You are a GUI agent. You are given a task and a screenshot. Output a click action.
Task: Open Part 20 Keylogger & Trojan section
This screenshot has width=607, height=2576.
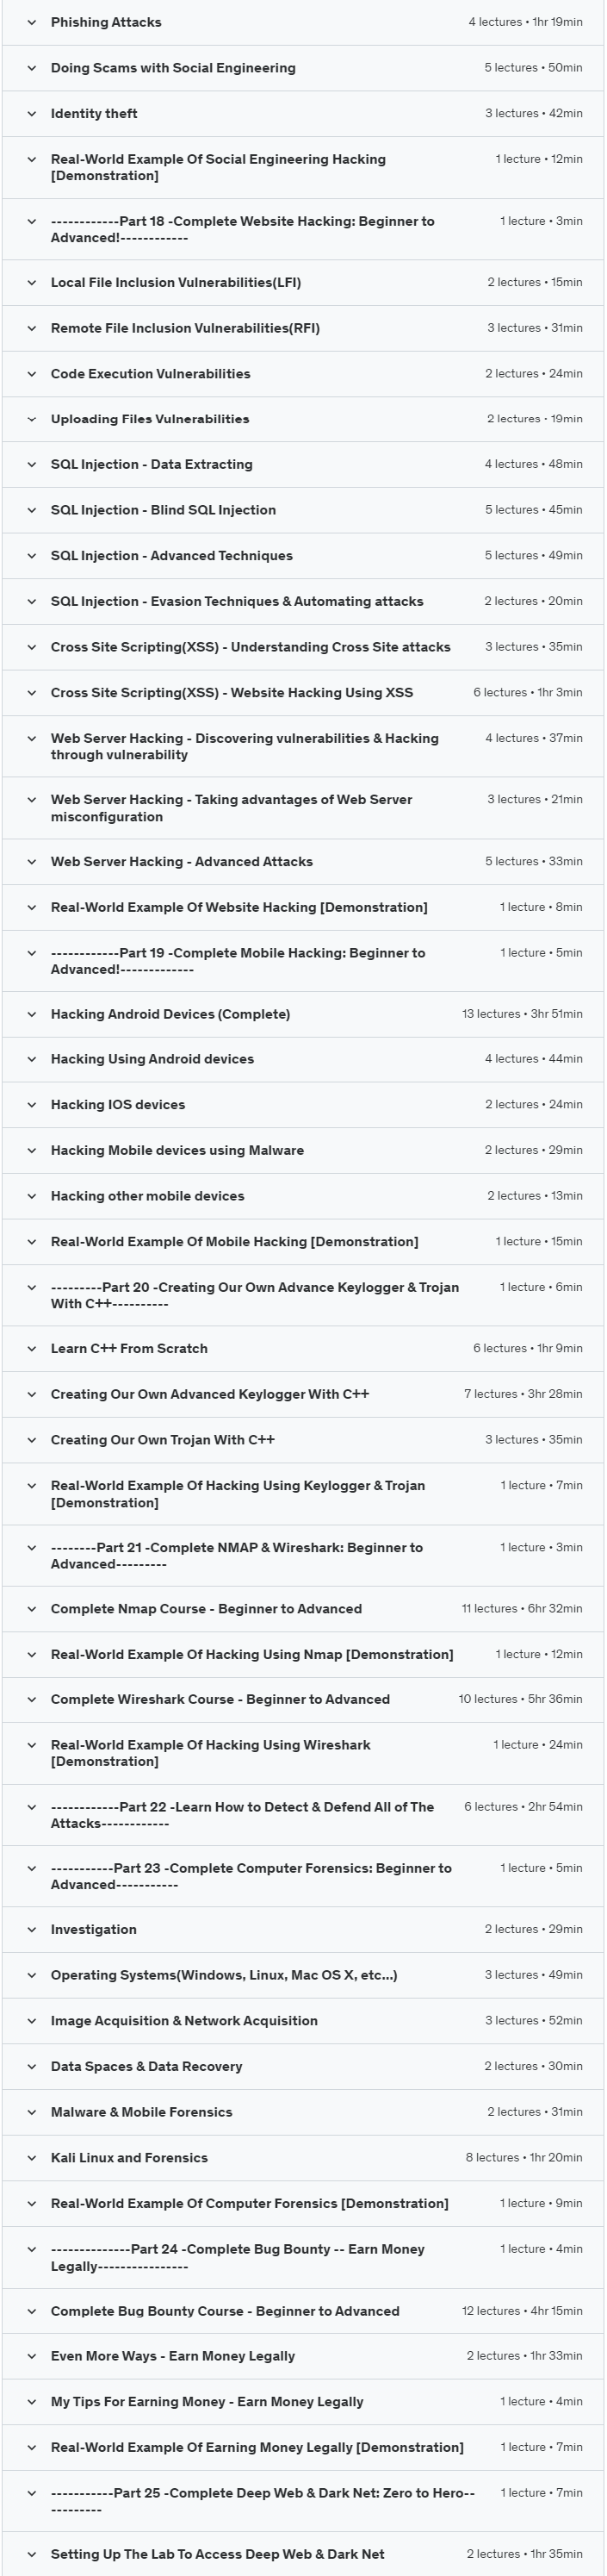(x=255, y=1295)
